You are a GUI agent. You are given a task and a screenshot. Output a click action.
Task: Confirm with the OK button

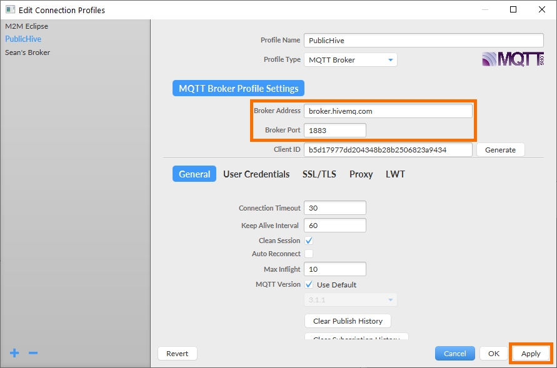tap(493, 354)
